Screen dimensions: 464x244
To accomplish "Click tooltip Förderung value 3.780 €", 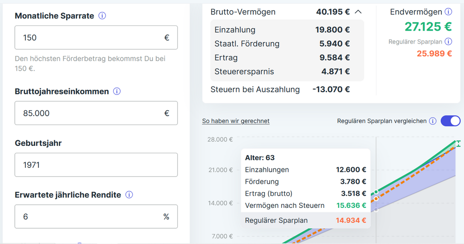I will coord(353,181).
